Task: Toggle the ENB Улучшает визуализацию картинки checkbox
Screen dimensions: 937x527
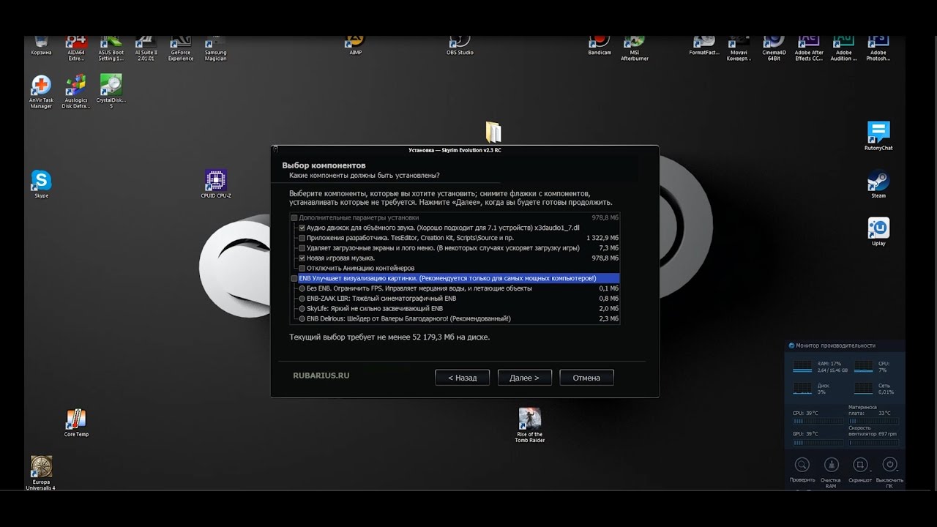Action: (294, 278)
